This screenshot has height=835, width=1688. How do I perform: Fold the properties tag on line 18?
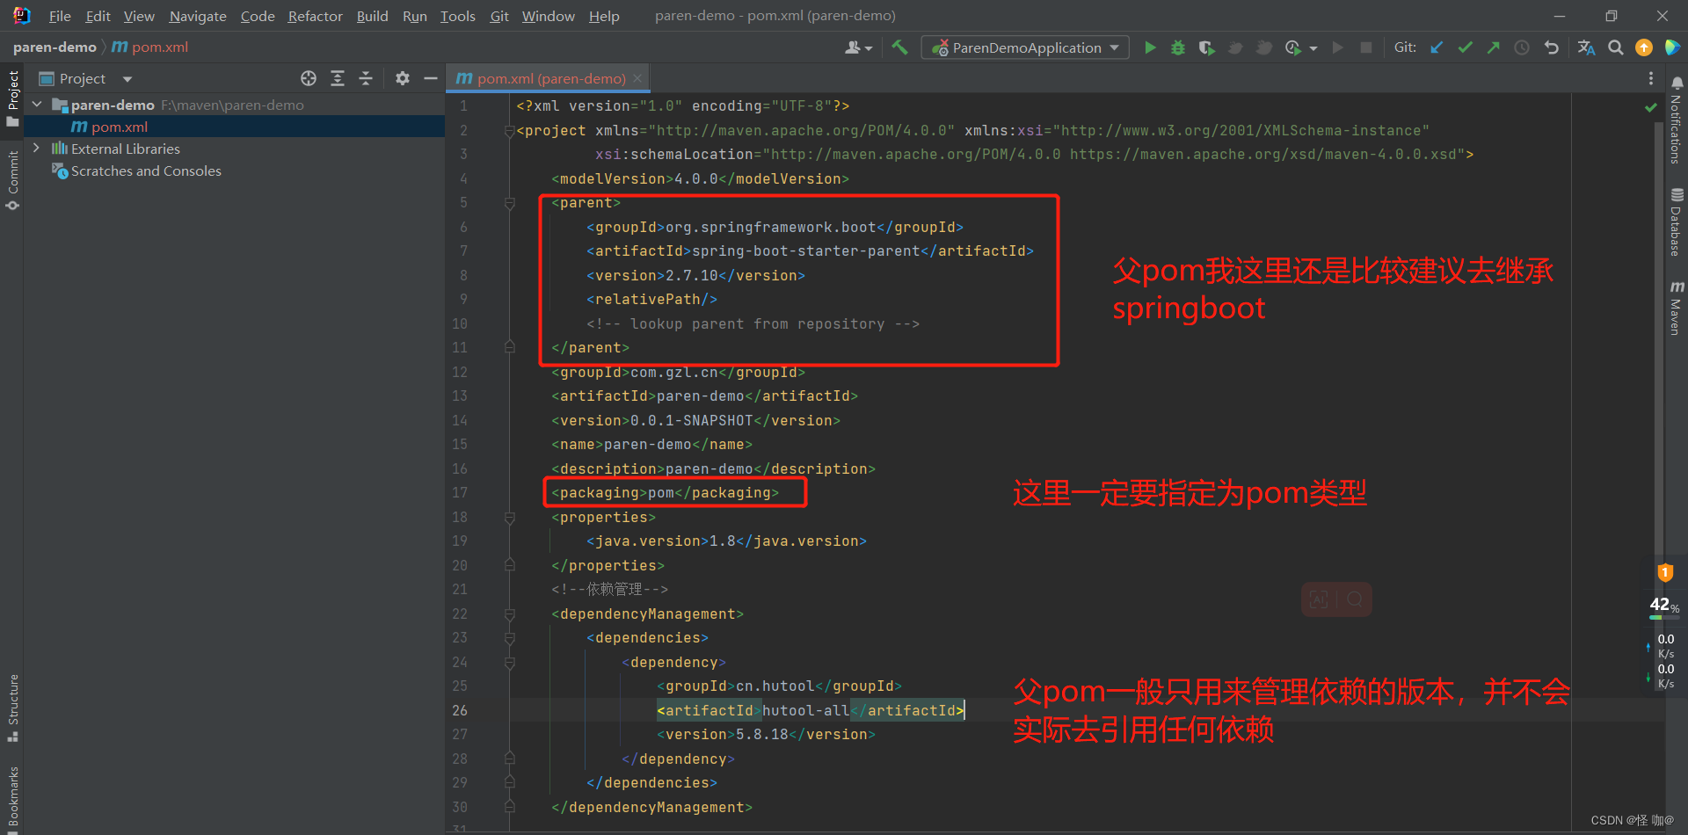[509, 518]
